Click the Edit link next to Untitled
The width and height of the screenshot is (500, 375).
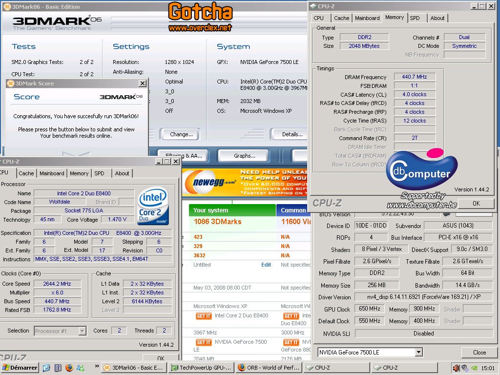pyautogui.click(x=266, y=265)
